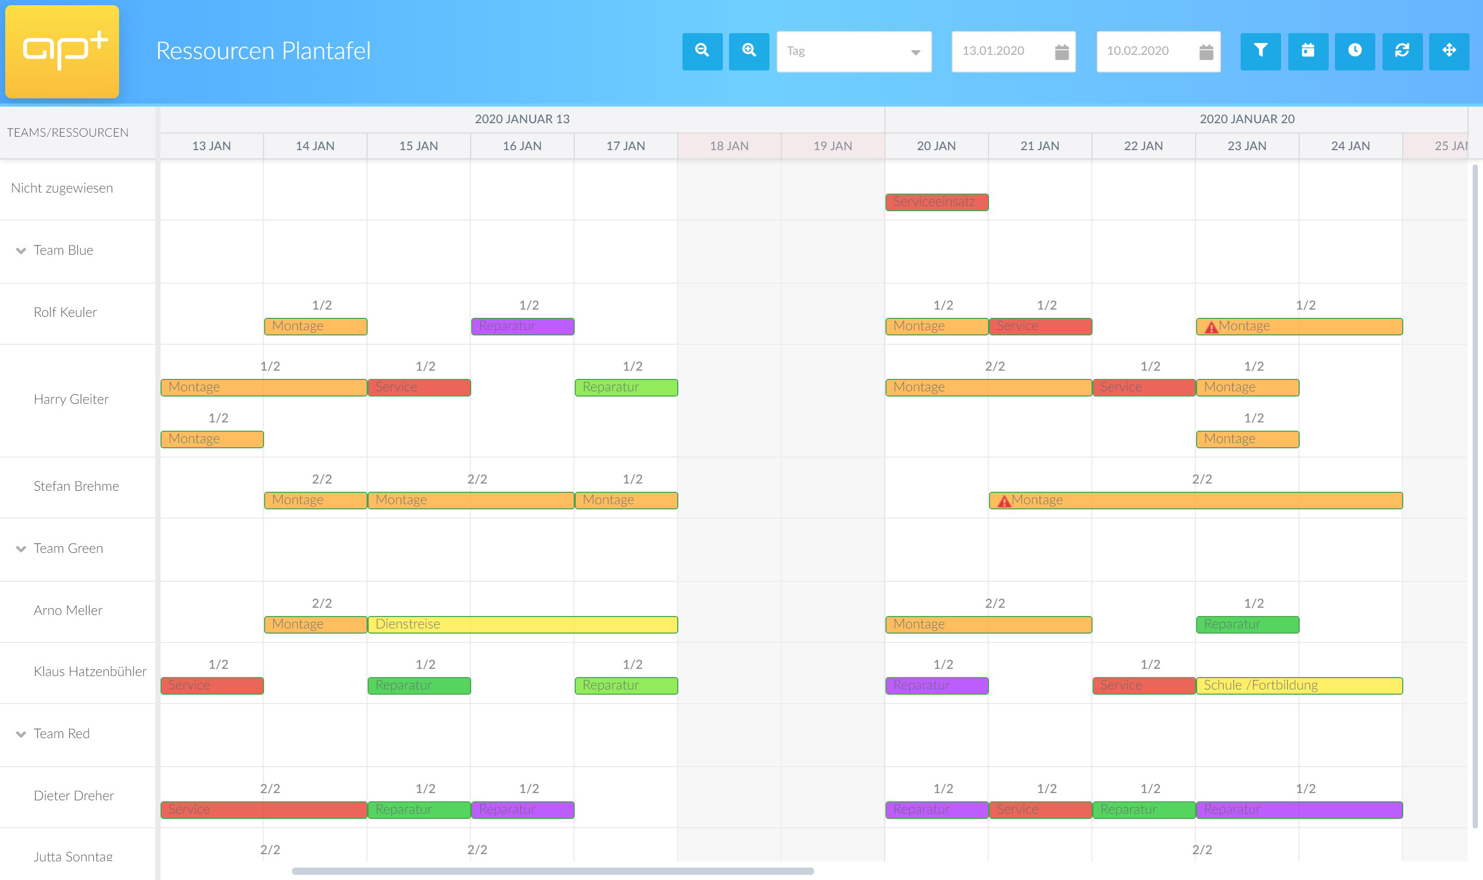The width and height of the screenshot is (1483, 880).
Task: Collapse the Team Blue group
Action: [21, 251]
